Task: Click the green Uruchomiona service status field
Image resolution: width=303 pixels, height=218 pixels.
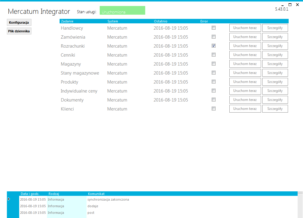Action: pos(122,10)
